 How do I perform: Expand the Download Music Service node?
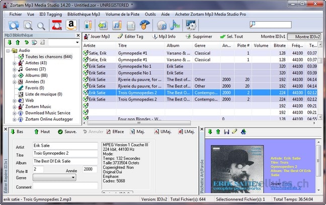pyautogui.click(x=15, y=113)
